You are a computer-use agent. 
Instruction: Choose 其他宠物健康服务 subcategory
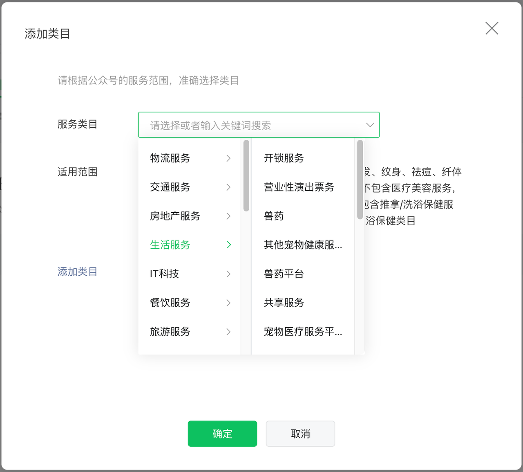pyautogui.click(x=303, y=245)
